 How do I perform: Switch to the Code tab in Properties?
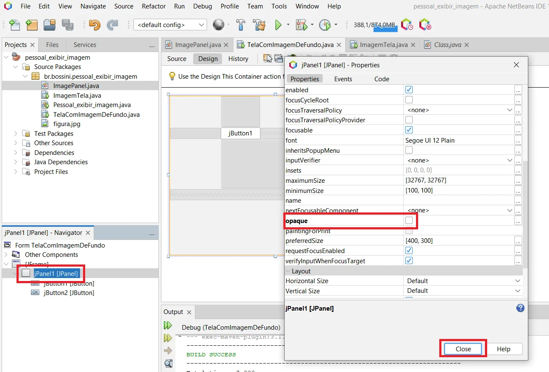[x=382, y=79]
